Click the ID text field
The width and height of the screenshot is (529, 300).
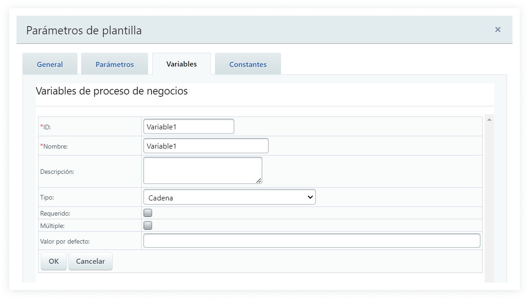pos(188,127)
